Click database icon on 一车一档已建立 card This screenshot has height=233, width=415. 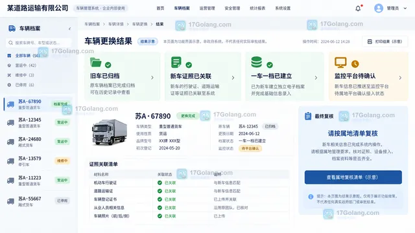click(x=257, y=62)
